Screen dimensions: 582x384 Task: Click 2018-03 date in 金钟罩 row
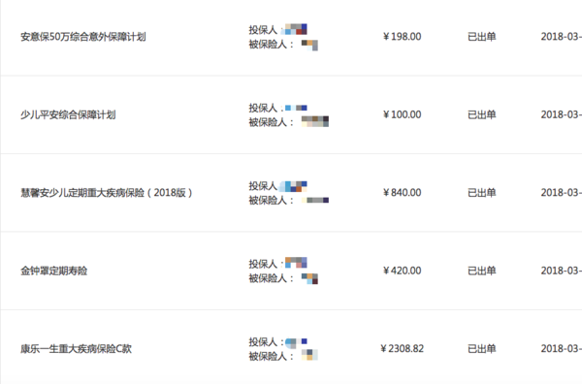point(561,271)
